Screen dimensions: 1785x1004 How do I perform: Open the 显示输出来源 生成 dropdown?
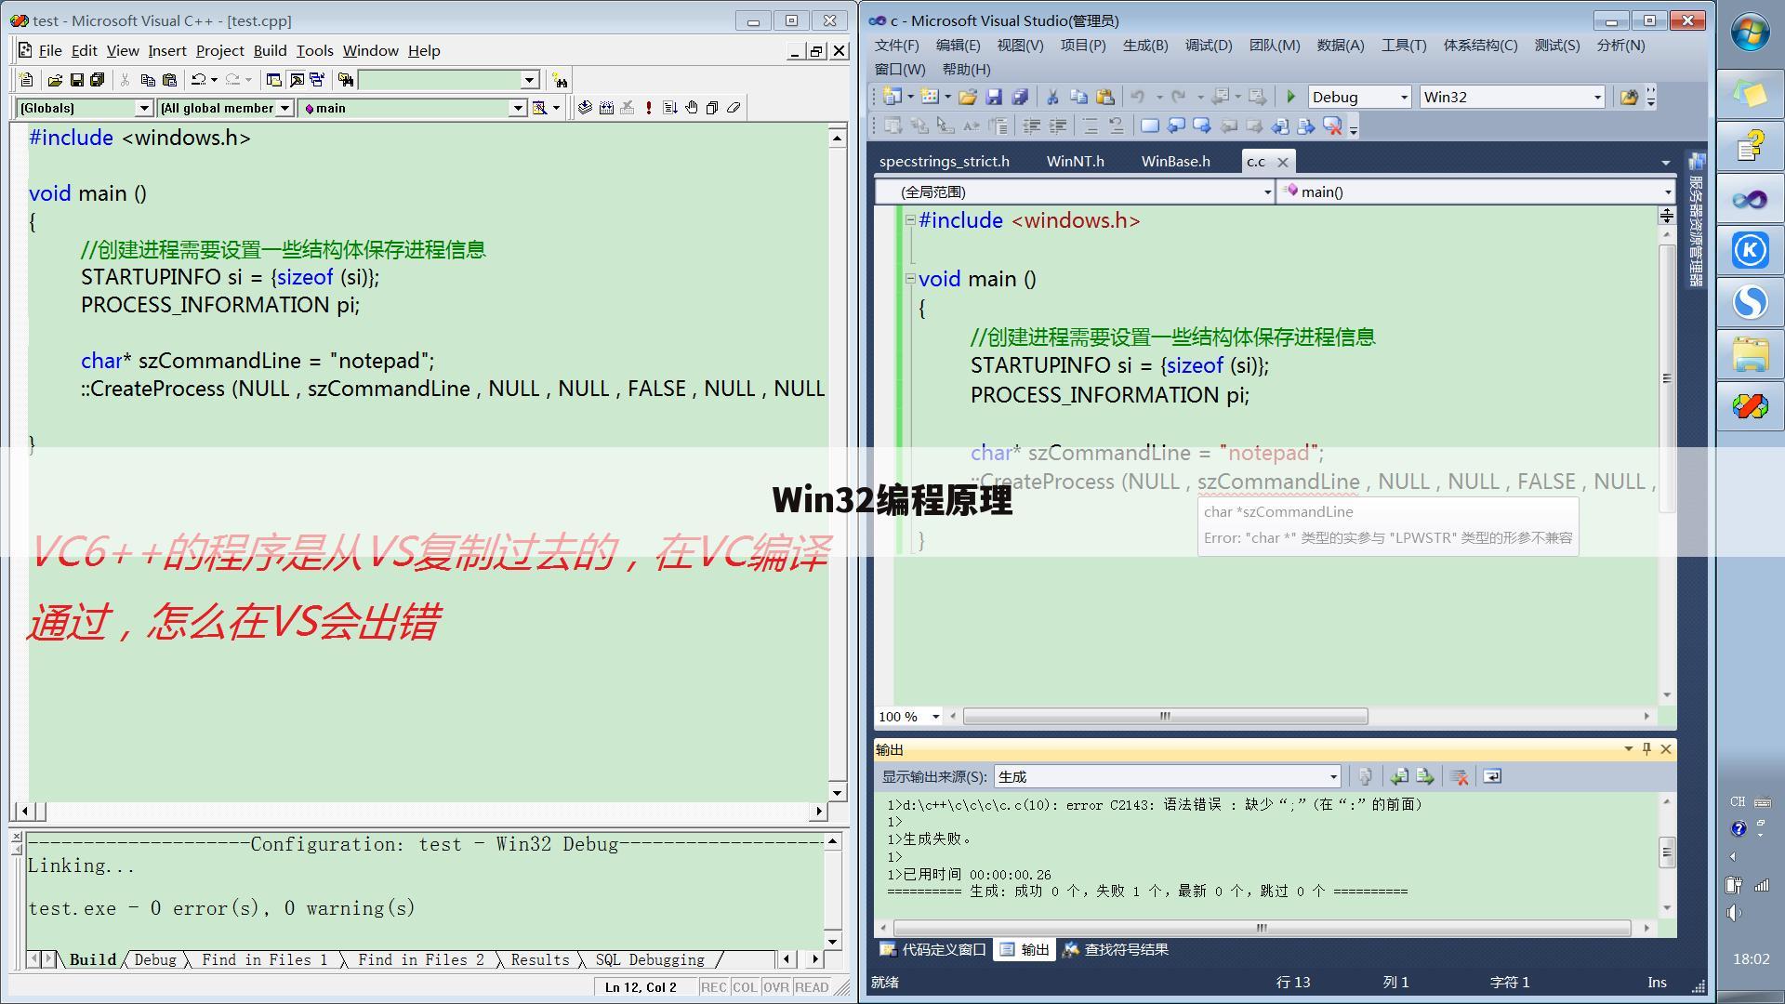tap(1167, 777)
